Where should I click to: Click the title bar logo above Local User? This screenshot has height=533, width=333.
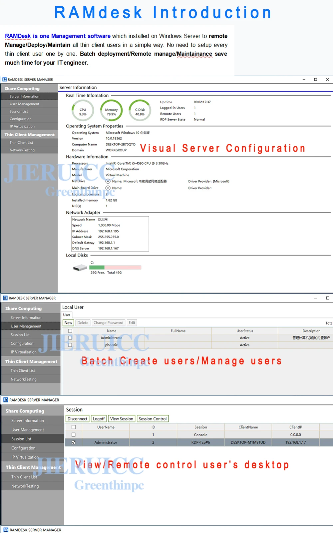click(5, 298)
